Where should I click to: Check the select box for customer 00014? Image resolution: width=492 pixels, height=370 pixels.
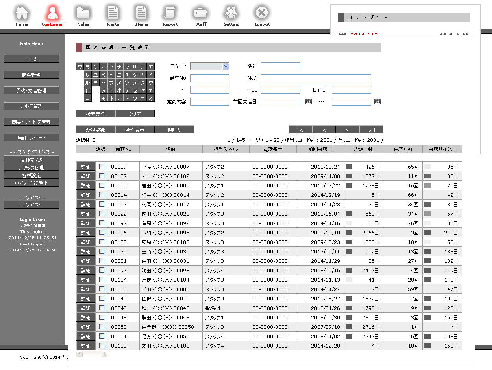102,194
